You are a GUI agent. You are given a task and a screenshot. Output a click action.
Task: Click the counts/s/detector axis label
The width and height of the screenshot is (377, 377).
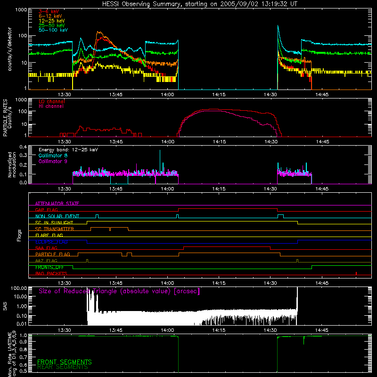[x=9, y=49]
